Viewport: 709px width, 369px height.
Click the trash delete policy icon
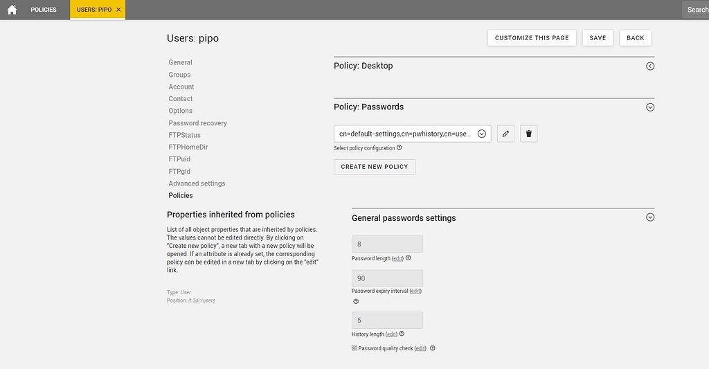(528, 134)
